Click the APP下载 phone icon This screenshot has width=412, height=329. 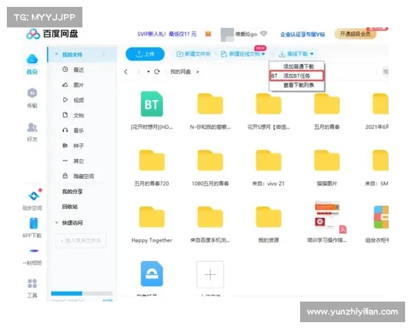34,223
